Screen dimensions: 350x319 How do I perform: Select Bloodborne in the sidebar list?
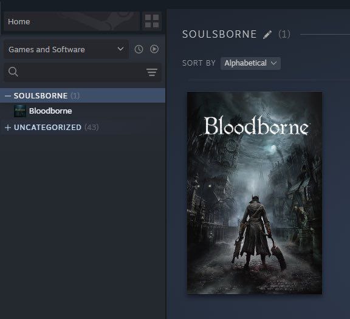[x=50, y=111]
